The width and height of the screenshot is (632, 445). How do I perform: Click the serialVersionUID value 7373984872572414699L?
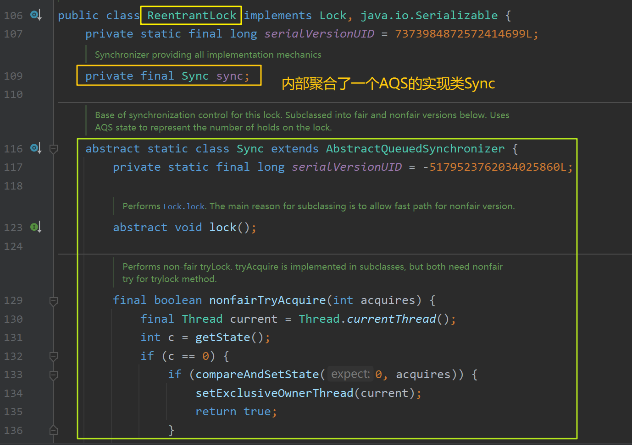(x=464, y=34)
